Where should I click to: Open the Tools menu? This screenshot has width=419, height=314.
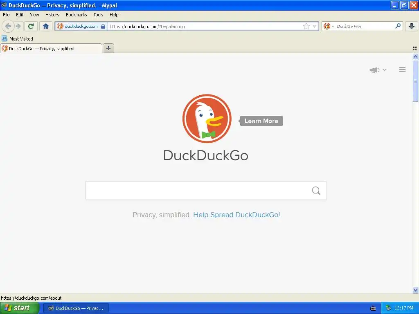(x=98, y=15)
